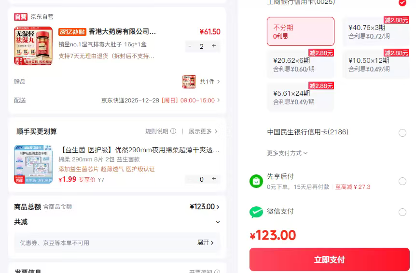Open 展示更多 add-on deals link
This screenshot has width=416, height=273.
203,131
